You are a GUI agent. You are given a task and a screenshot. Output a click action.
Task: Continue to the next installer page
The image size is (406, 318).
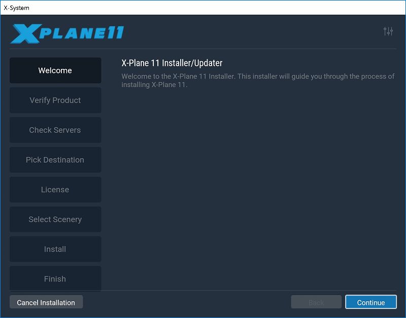tap(371, 302)
